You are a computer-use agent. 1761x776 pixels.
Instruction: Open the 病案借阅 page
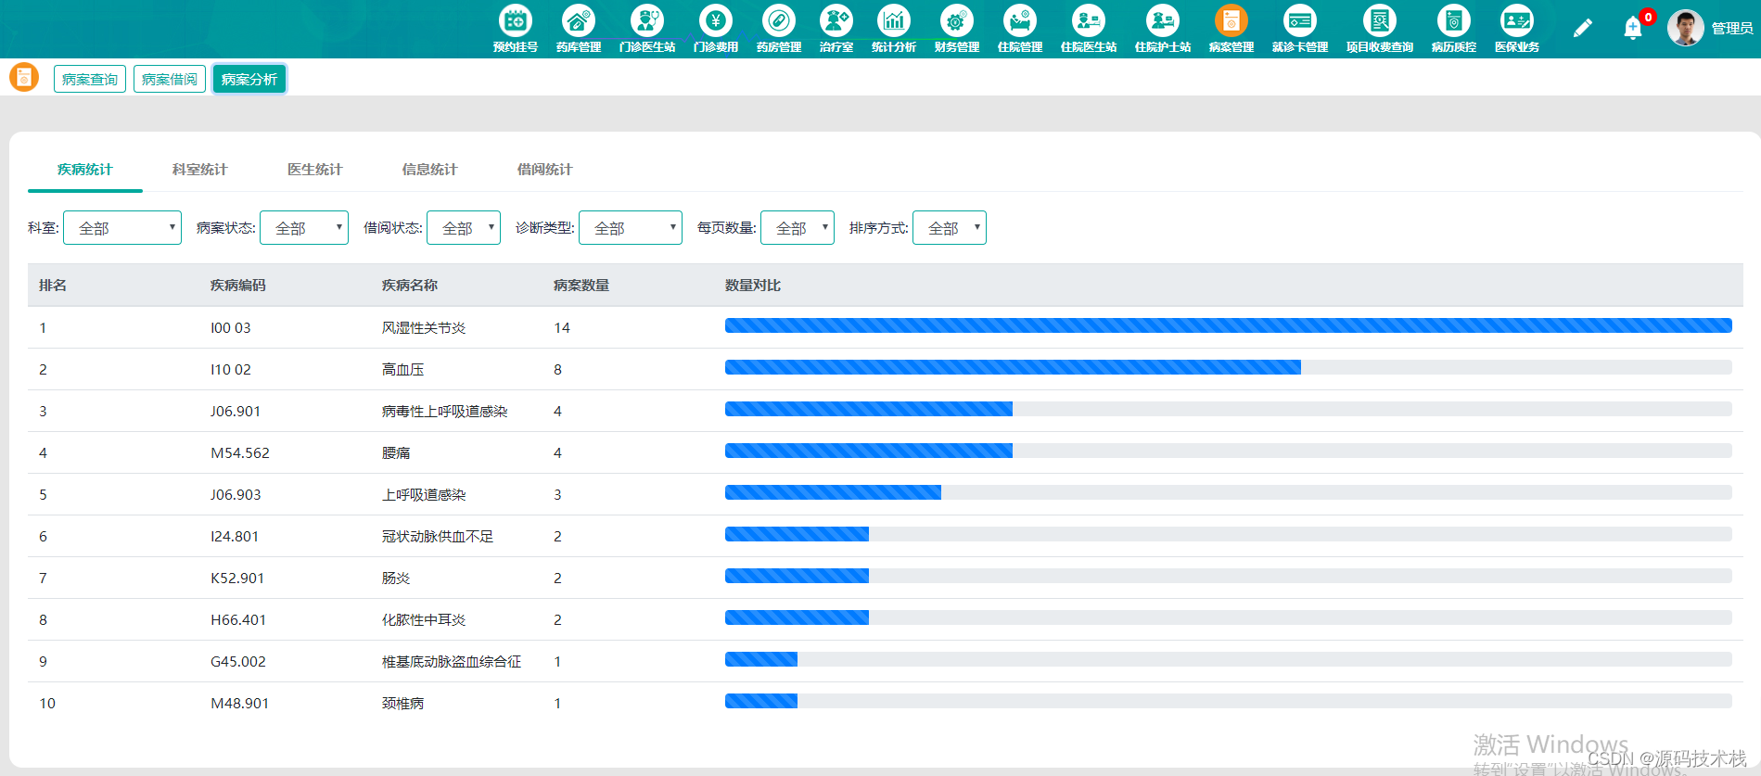click(170, 79)
